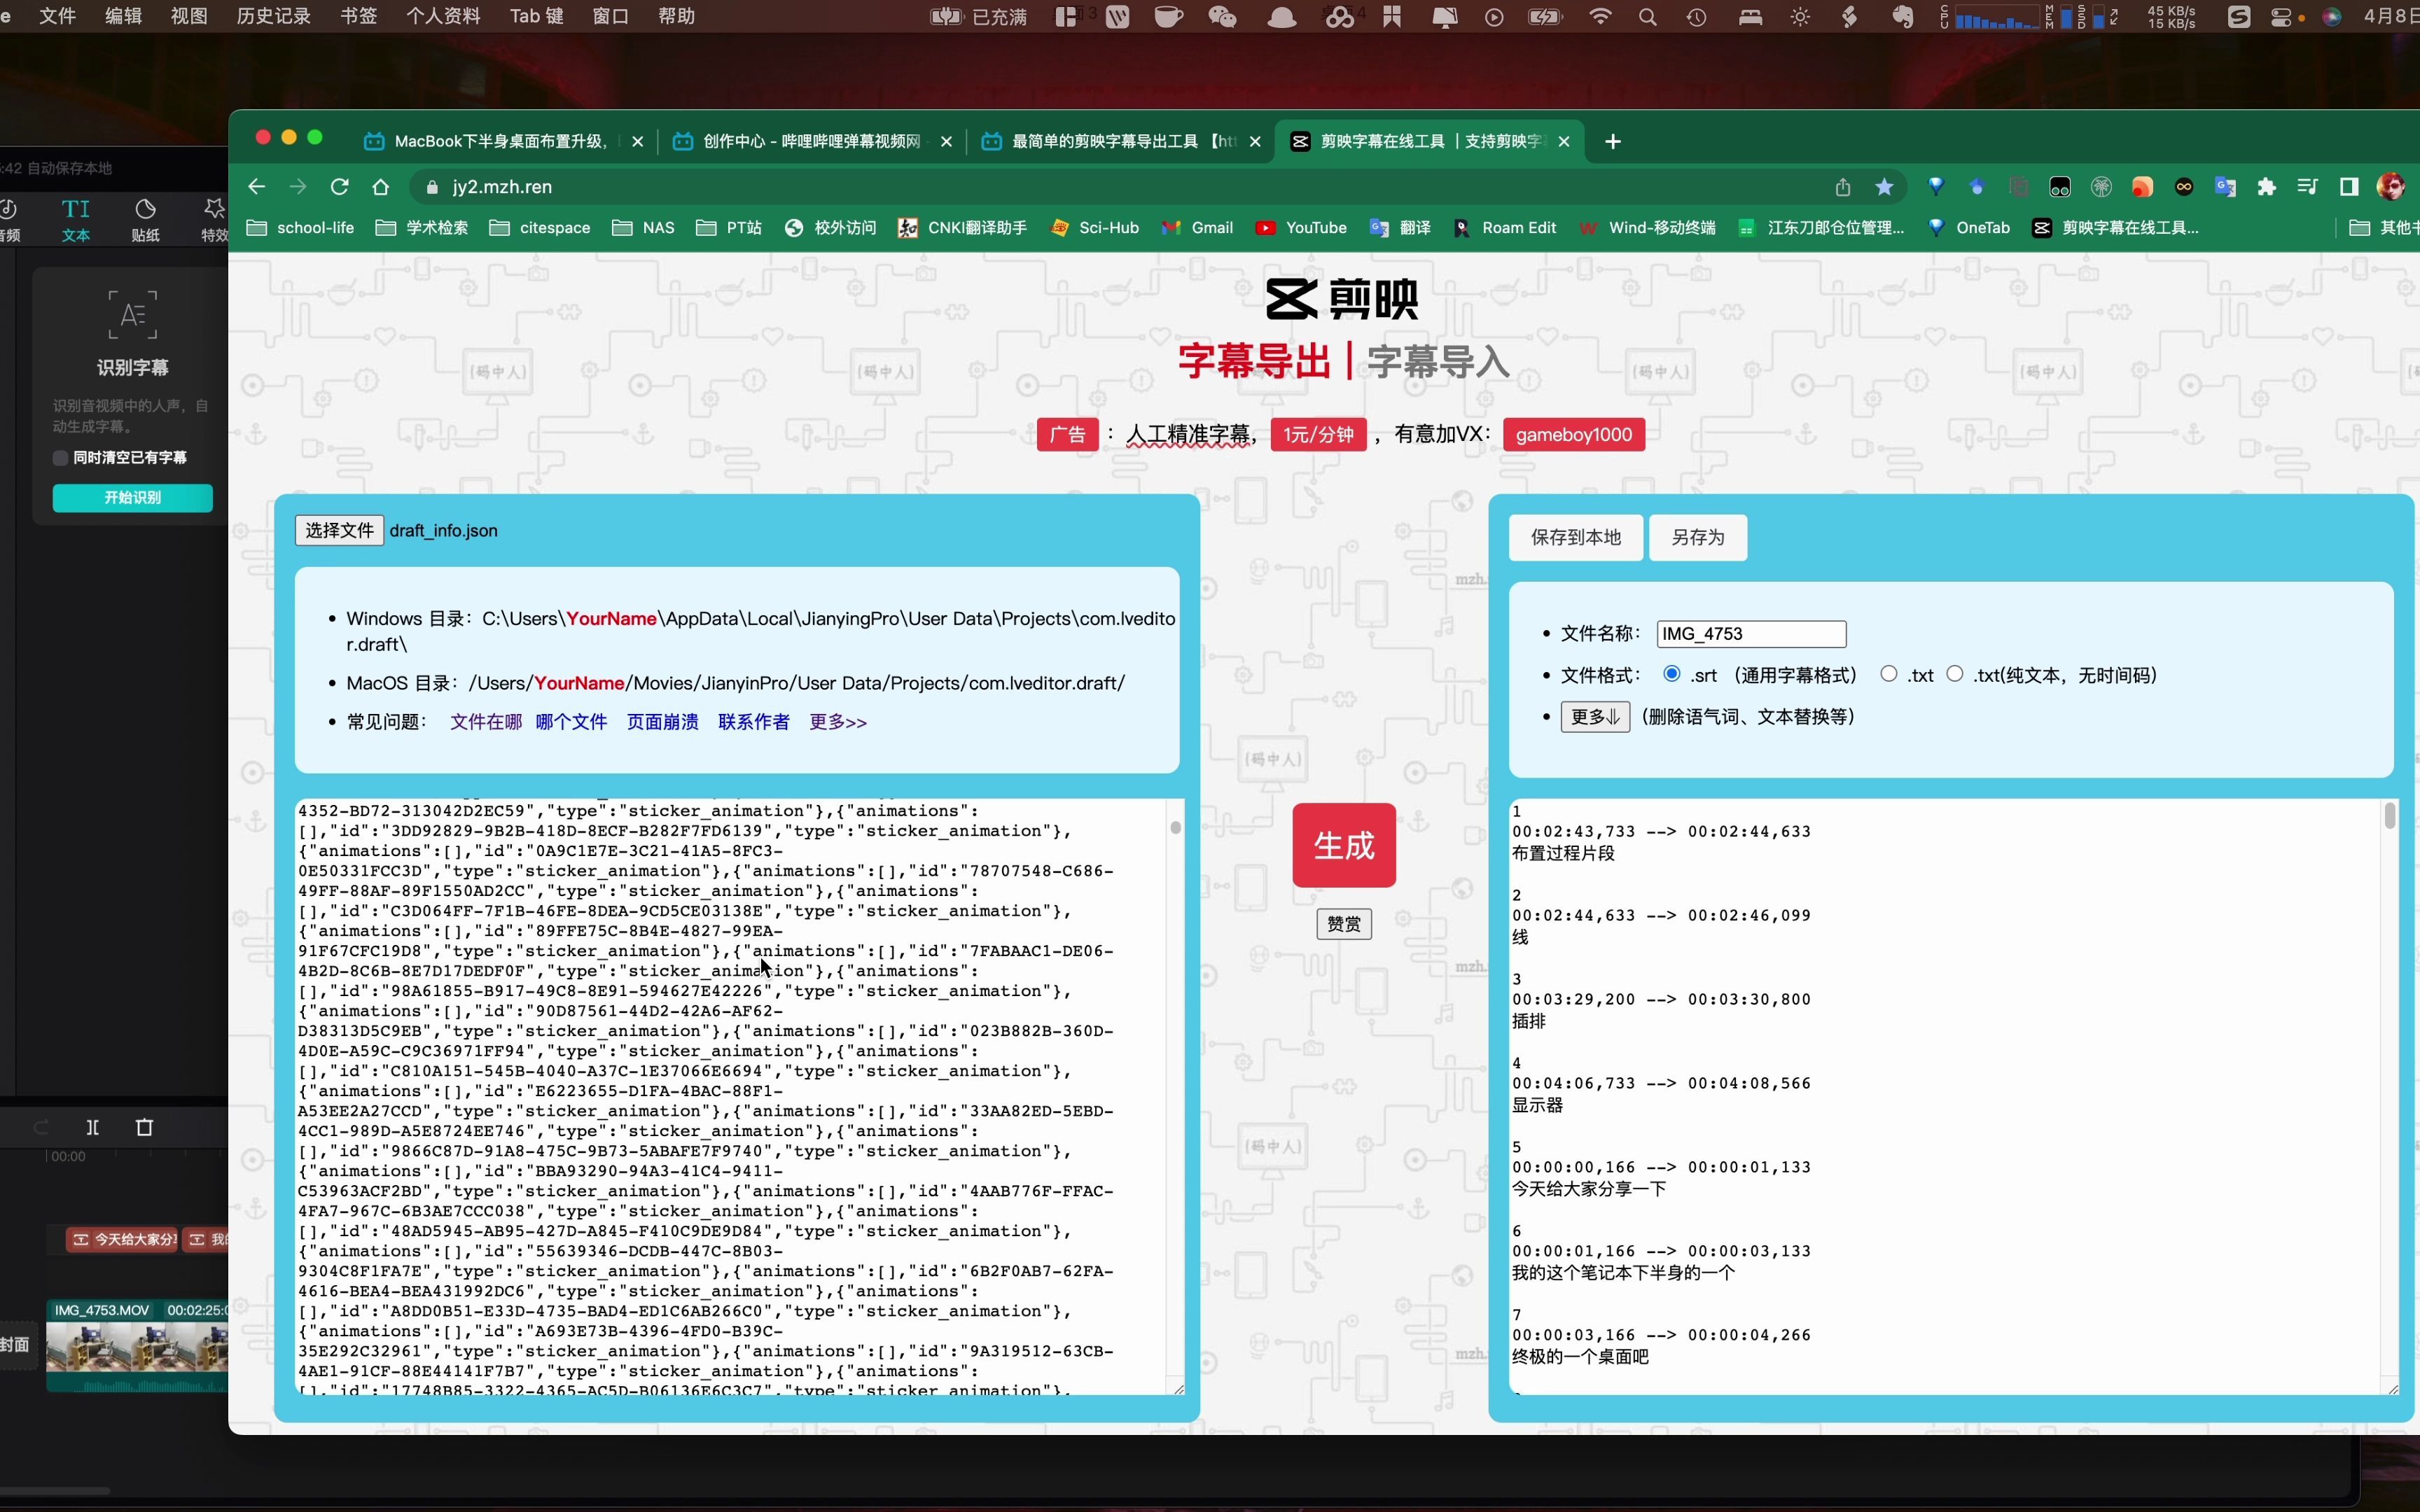
Task: Click the delete trash icon in Jianying timeline
Action: [x=144, y=1127]
